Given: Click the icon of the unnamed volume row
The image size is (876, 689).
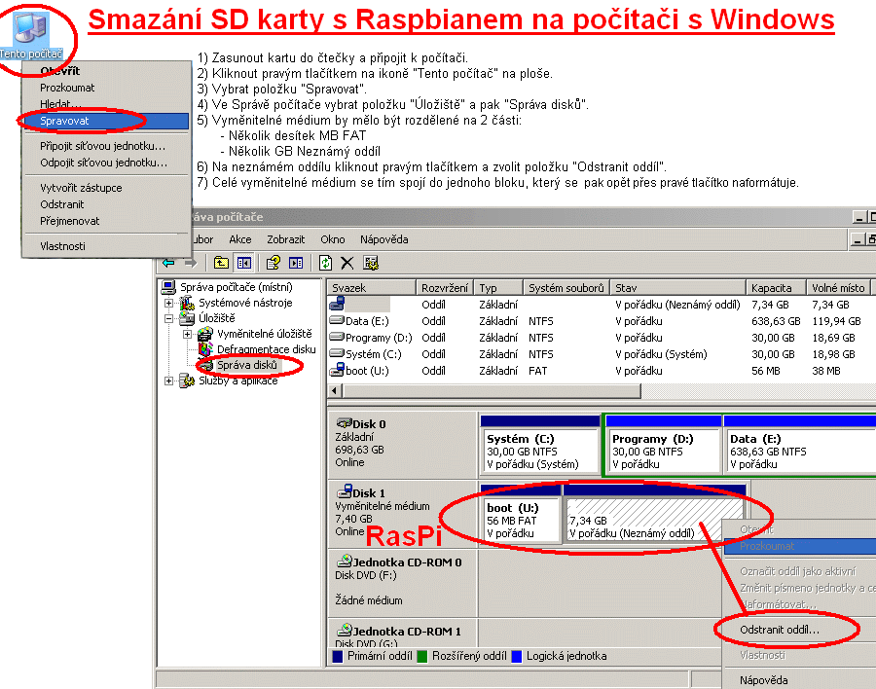Looking at the screenshot, I should click(x=337, y=304).
